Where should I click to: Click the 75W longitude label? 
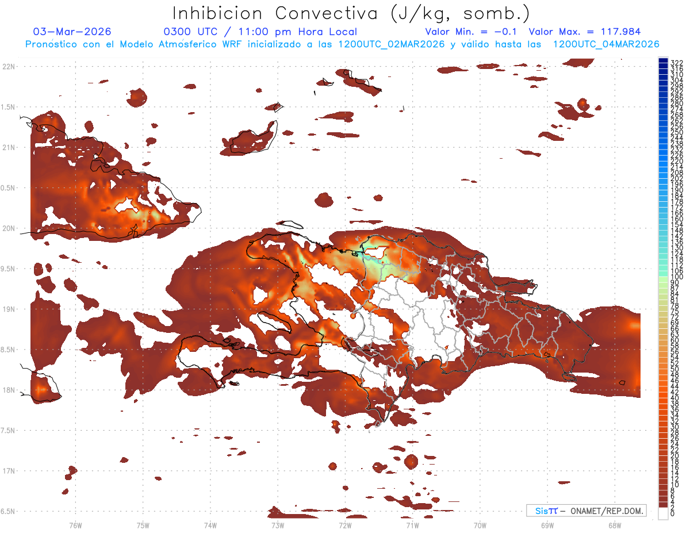pyautogui.click(x=143, y=525)
